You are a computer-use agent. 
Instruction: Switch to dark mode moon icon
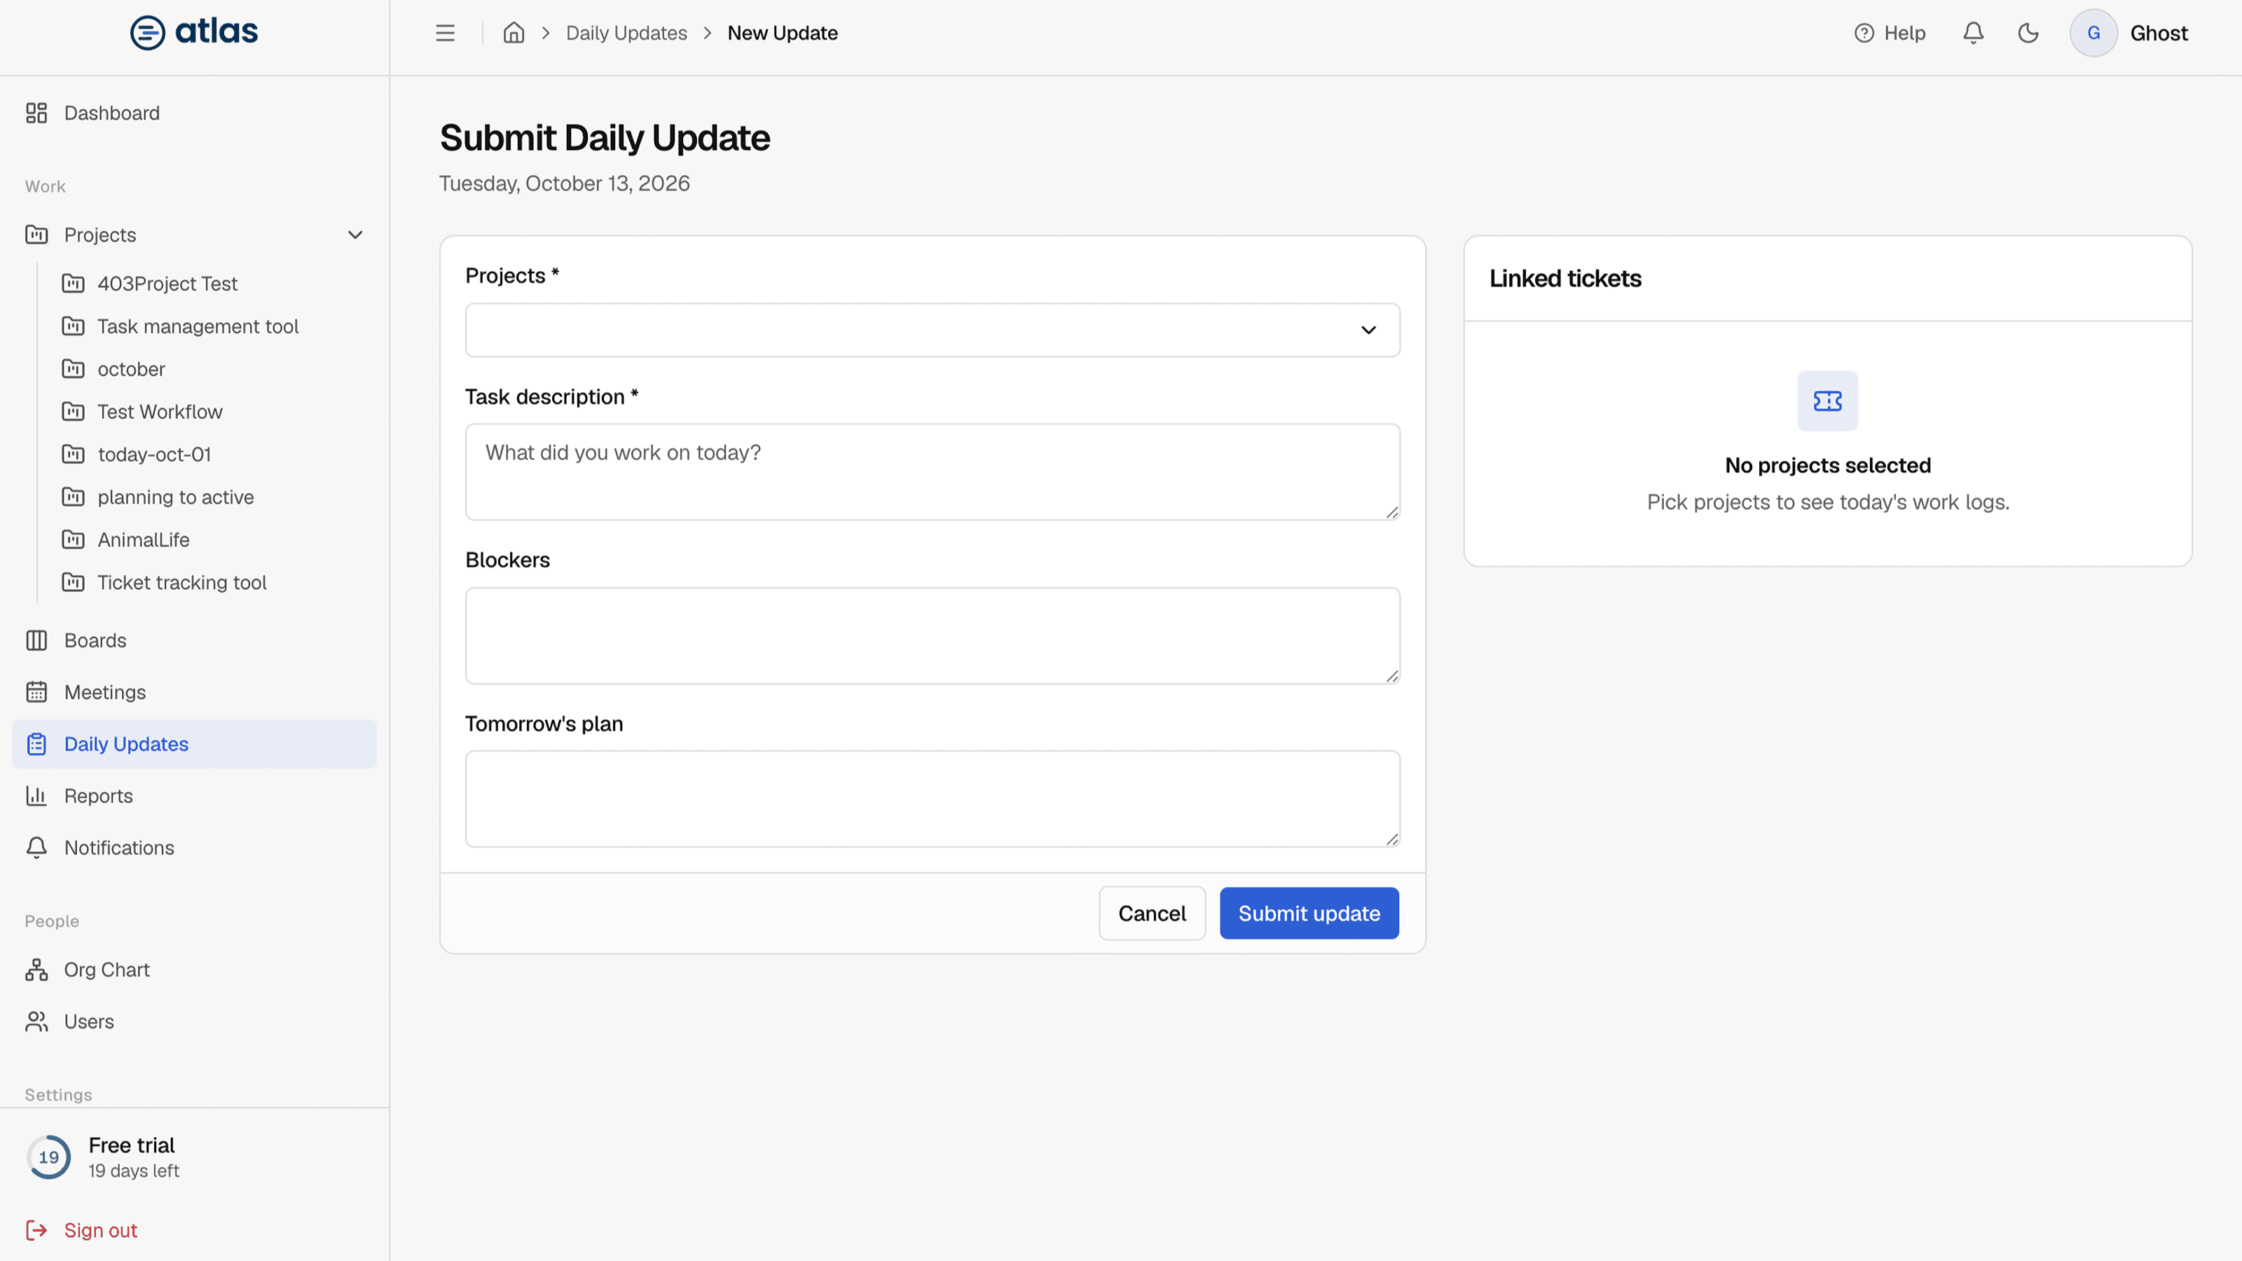[x=2028, y=33]
